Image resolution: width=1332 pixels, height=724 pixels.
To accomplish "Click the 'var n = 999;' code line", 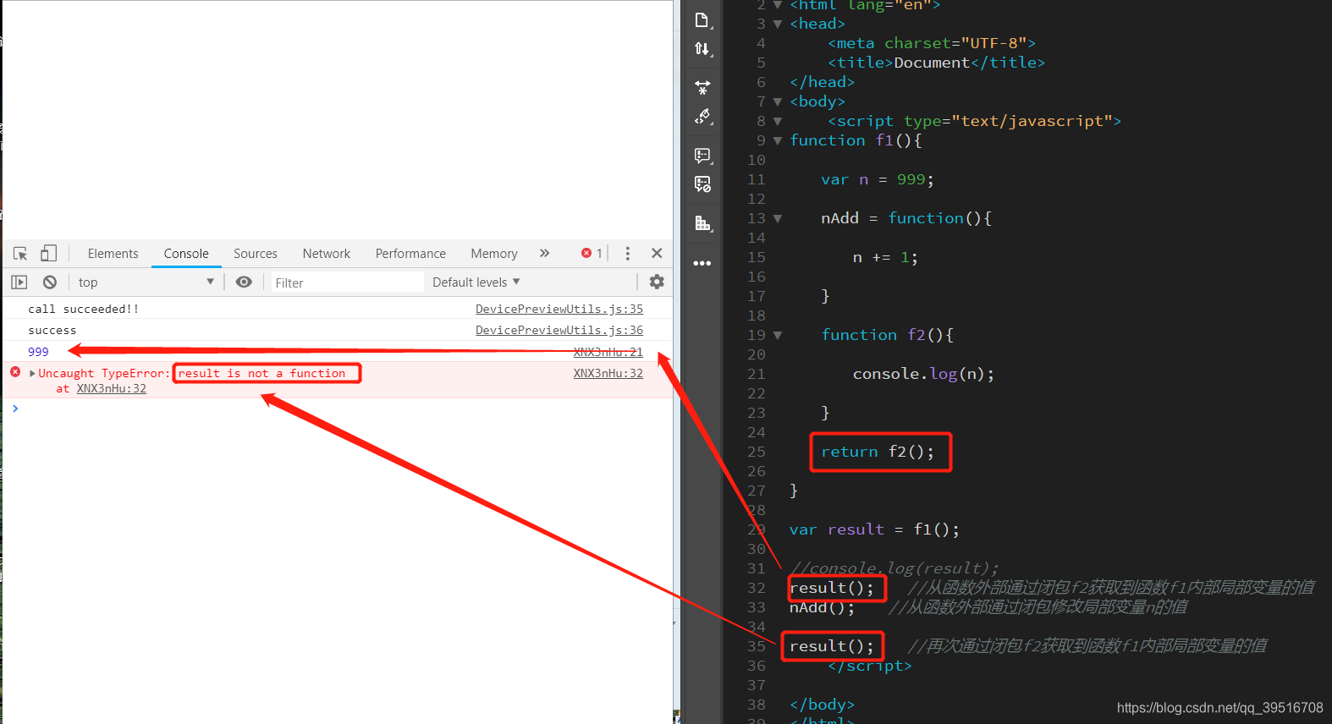I will pyautogui.click(x=877, y=179).
